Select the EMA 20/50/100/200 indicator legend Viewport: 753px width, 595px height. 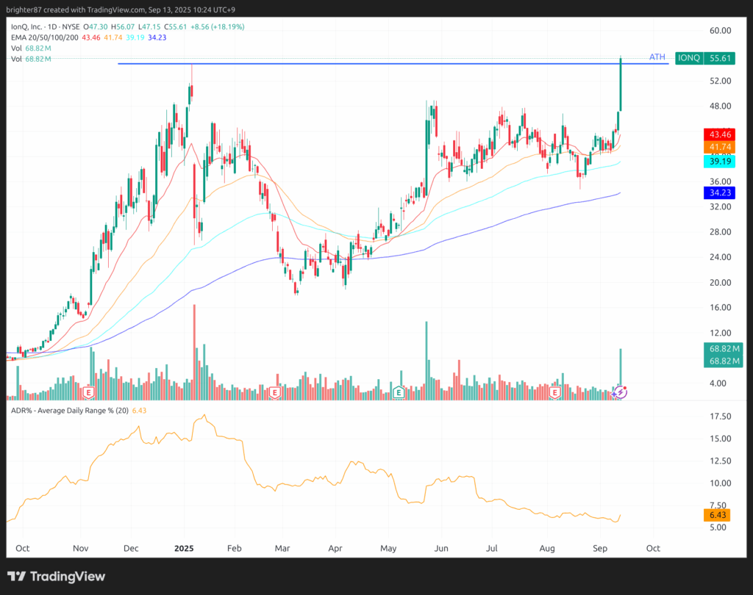pyautogui.click(x=45, y=37)
